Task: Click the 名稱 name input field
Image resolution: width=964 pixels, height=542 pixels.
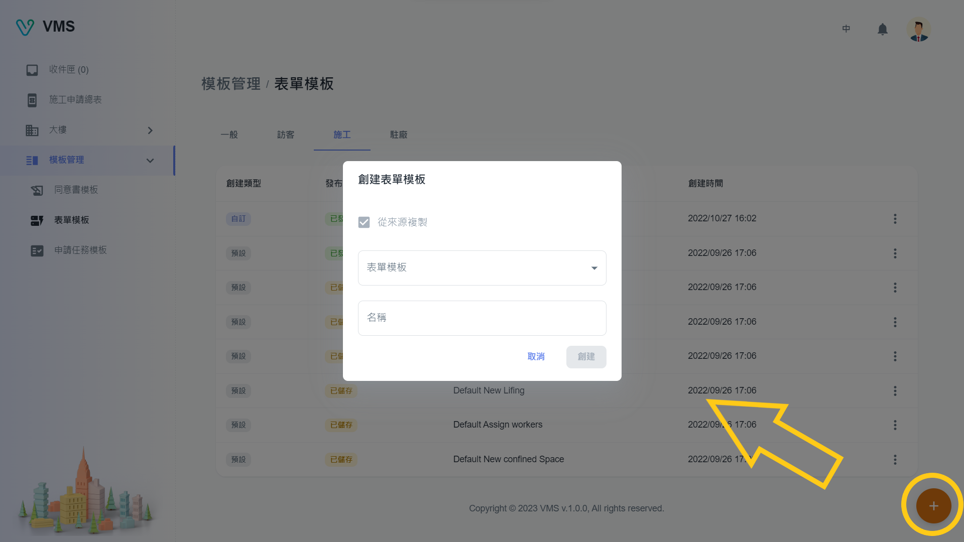Action: click(481, 318)
